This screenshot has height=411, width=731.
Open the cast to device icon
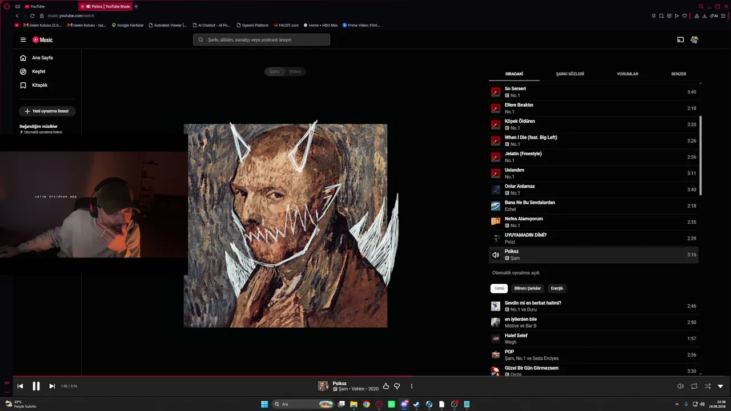pos(680,40)
